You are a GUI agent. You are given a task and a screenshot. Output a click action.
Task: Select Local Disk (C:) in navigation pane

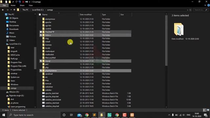[x=15, y=44]
